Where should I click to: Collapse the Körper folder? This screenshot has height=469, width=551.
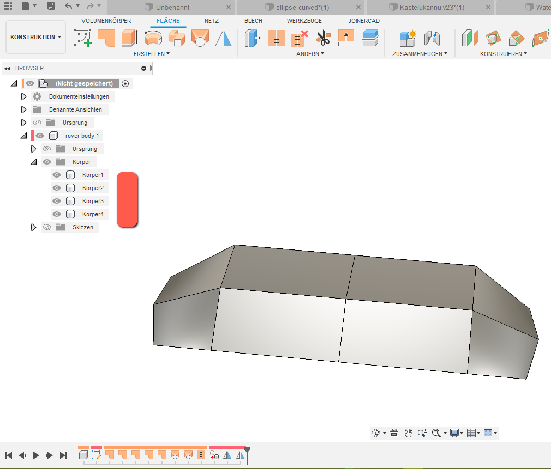pos(33,162)
